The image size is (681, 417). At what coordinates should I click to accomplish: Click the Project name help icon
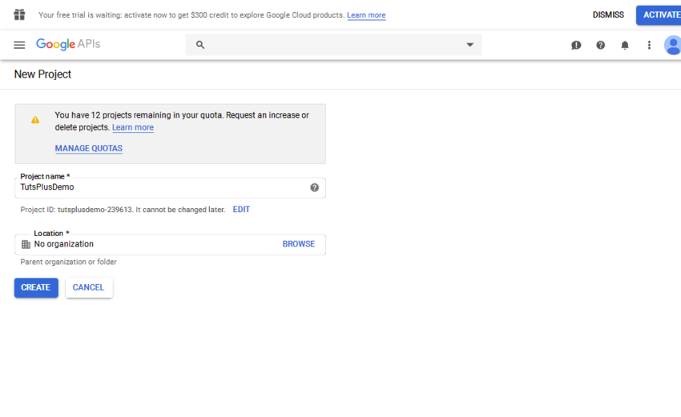click(314, 187)
